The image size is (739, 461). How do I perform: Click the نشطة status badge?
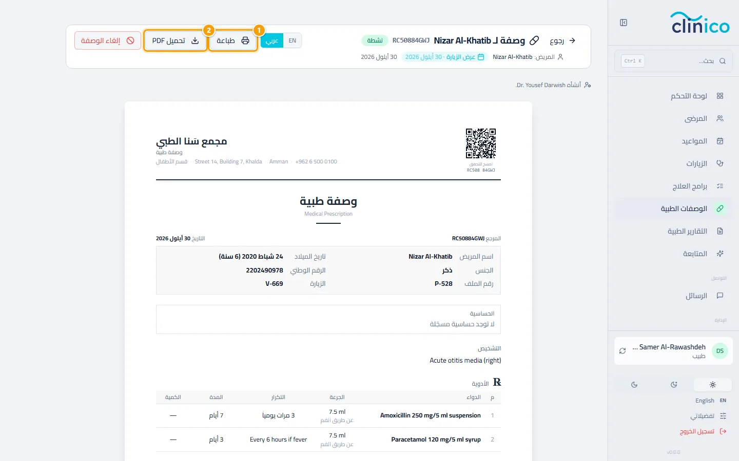pyautogui.click(x=375, y=40)
